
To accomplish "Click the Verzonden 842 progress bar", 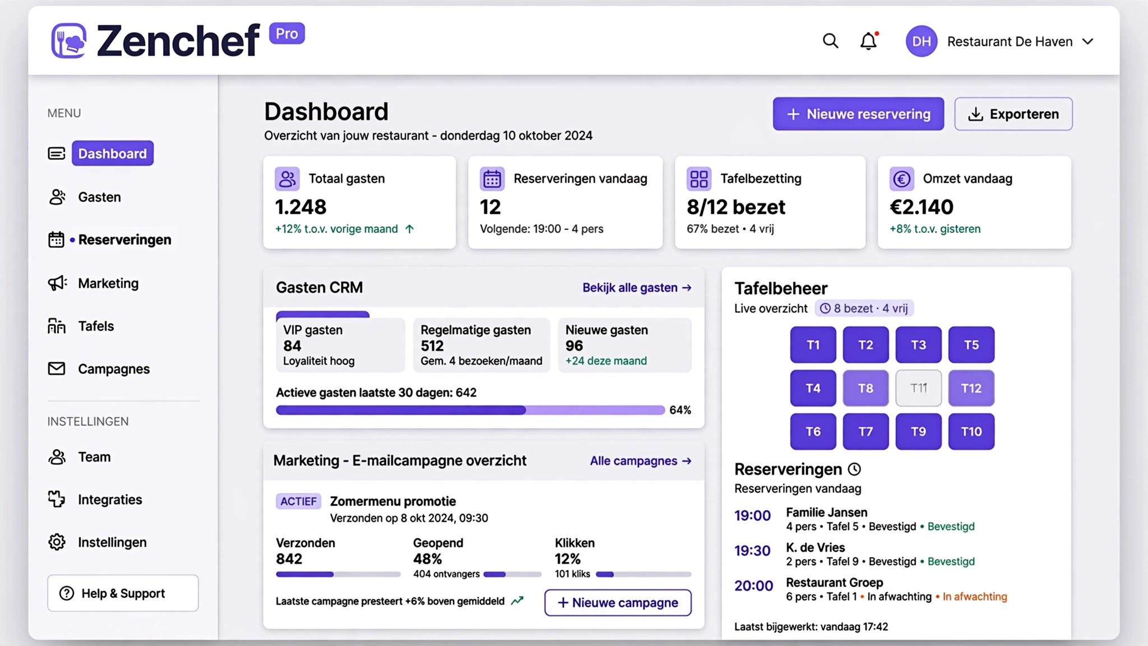I will click(x=338, y=574).
